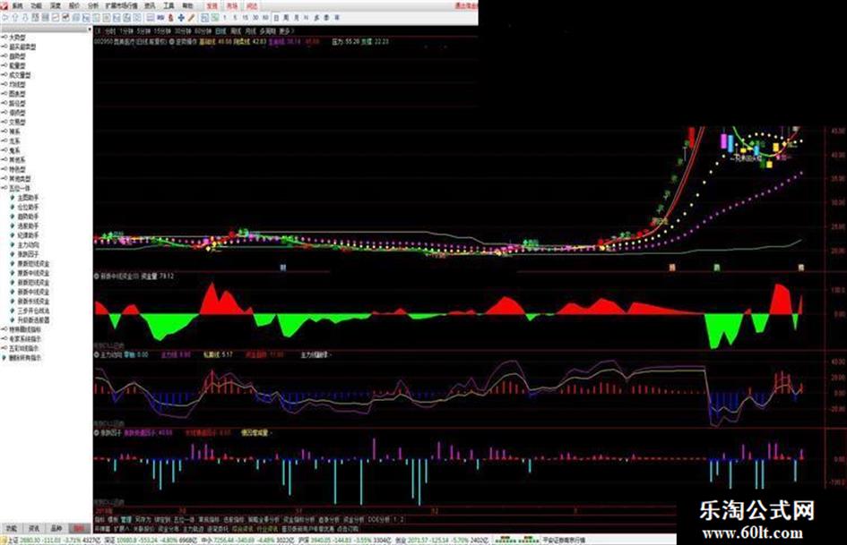
Task: Open the 分析 menu
Action: coord(93,6)
